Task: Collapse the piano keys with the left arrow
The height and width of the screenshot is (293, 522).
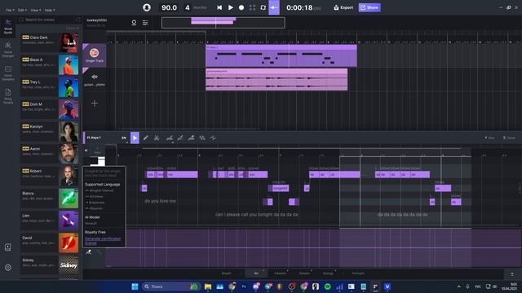Action: pyautogui.click(x=86, y=151)
